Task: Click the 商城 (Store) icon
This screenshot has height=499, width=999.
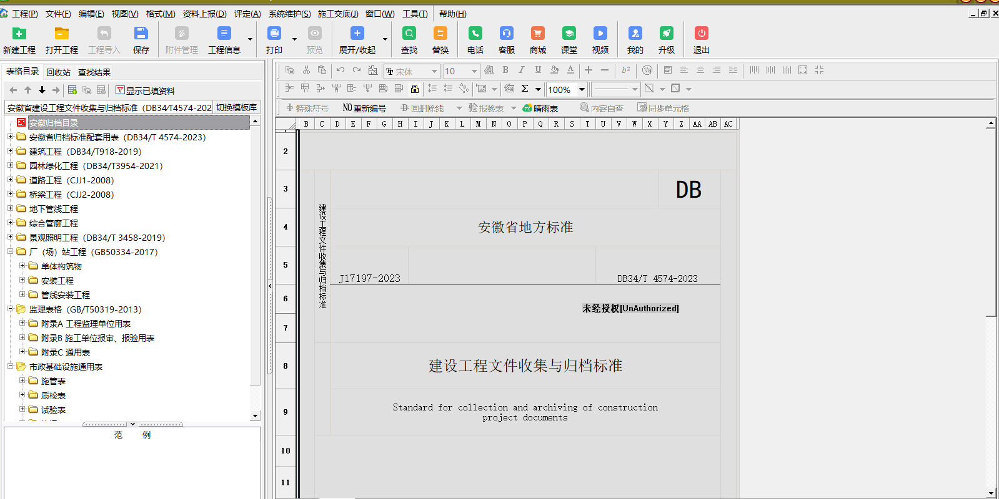Action: click(537, 34)
